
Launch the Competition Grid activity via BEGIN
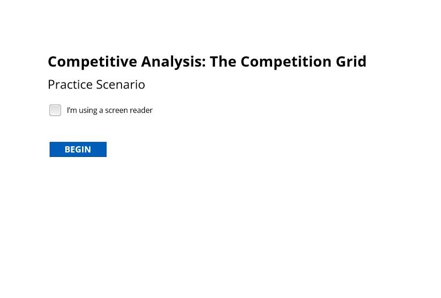tap(78, 149)
